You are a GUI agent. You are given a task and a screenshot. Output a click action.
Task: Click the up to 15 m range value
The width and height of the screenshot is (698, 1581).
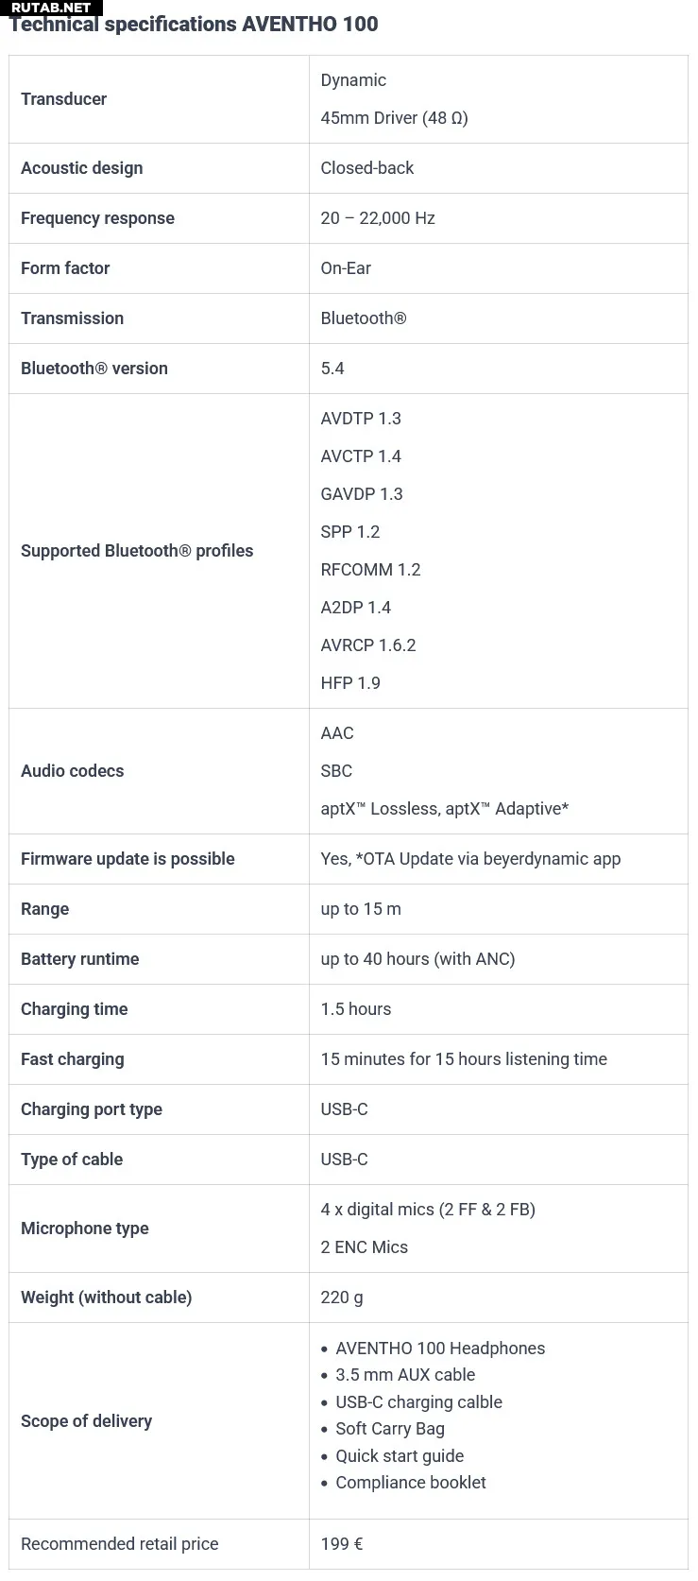point(361,909)
